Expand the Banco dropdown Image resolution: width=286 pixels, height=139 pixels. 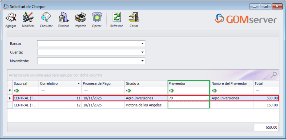pyautogui.click(x=142, y=44)
